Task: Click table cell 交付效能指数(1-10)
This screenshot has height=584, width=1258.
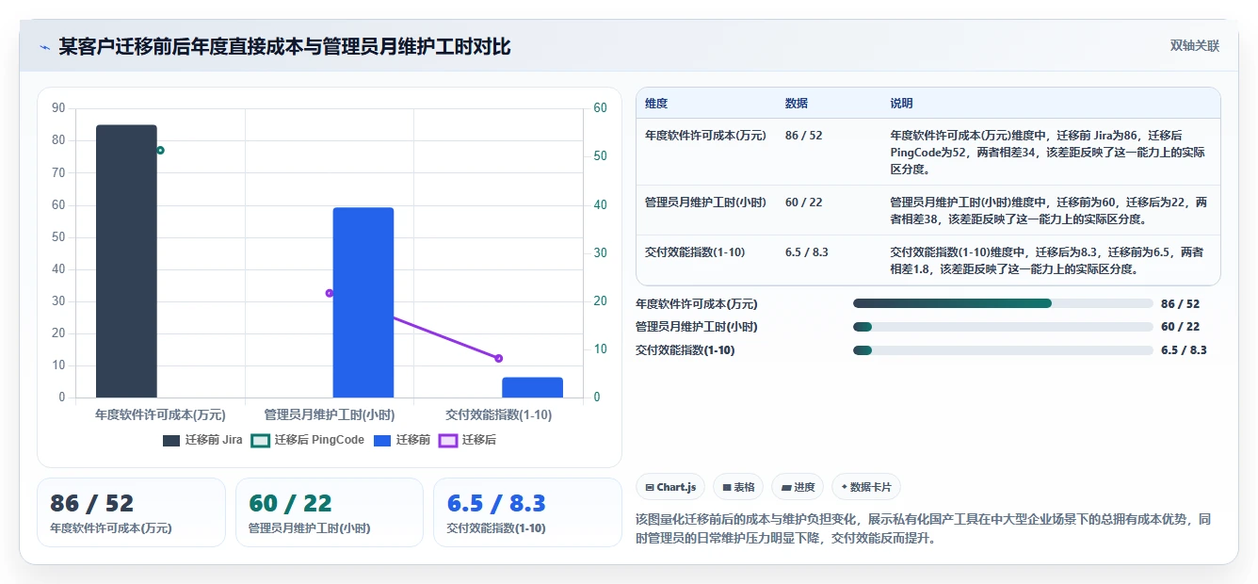Action: [695, 252]
